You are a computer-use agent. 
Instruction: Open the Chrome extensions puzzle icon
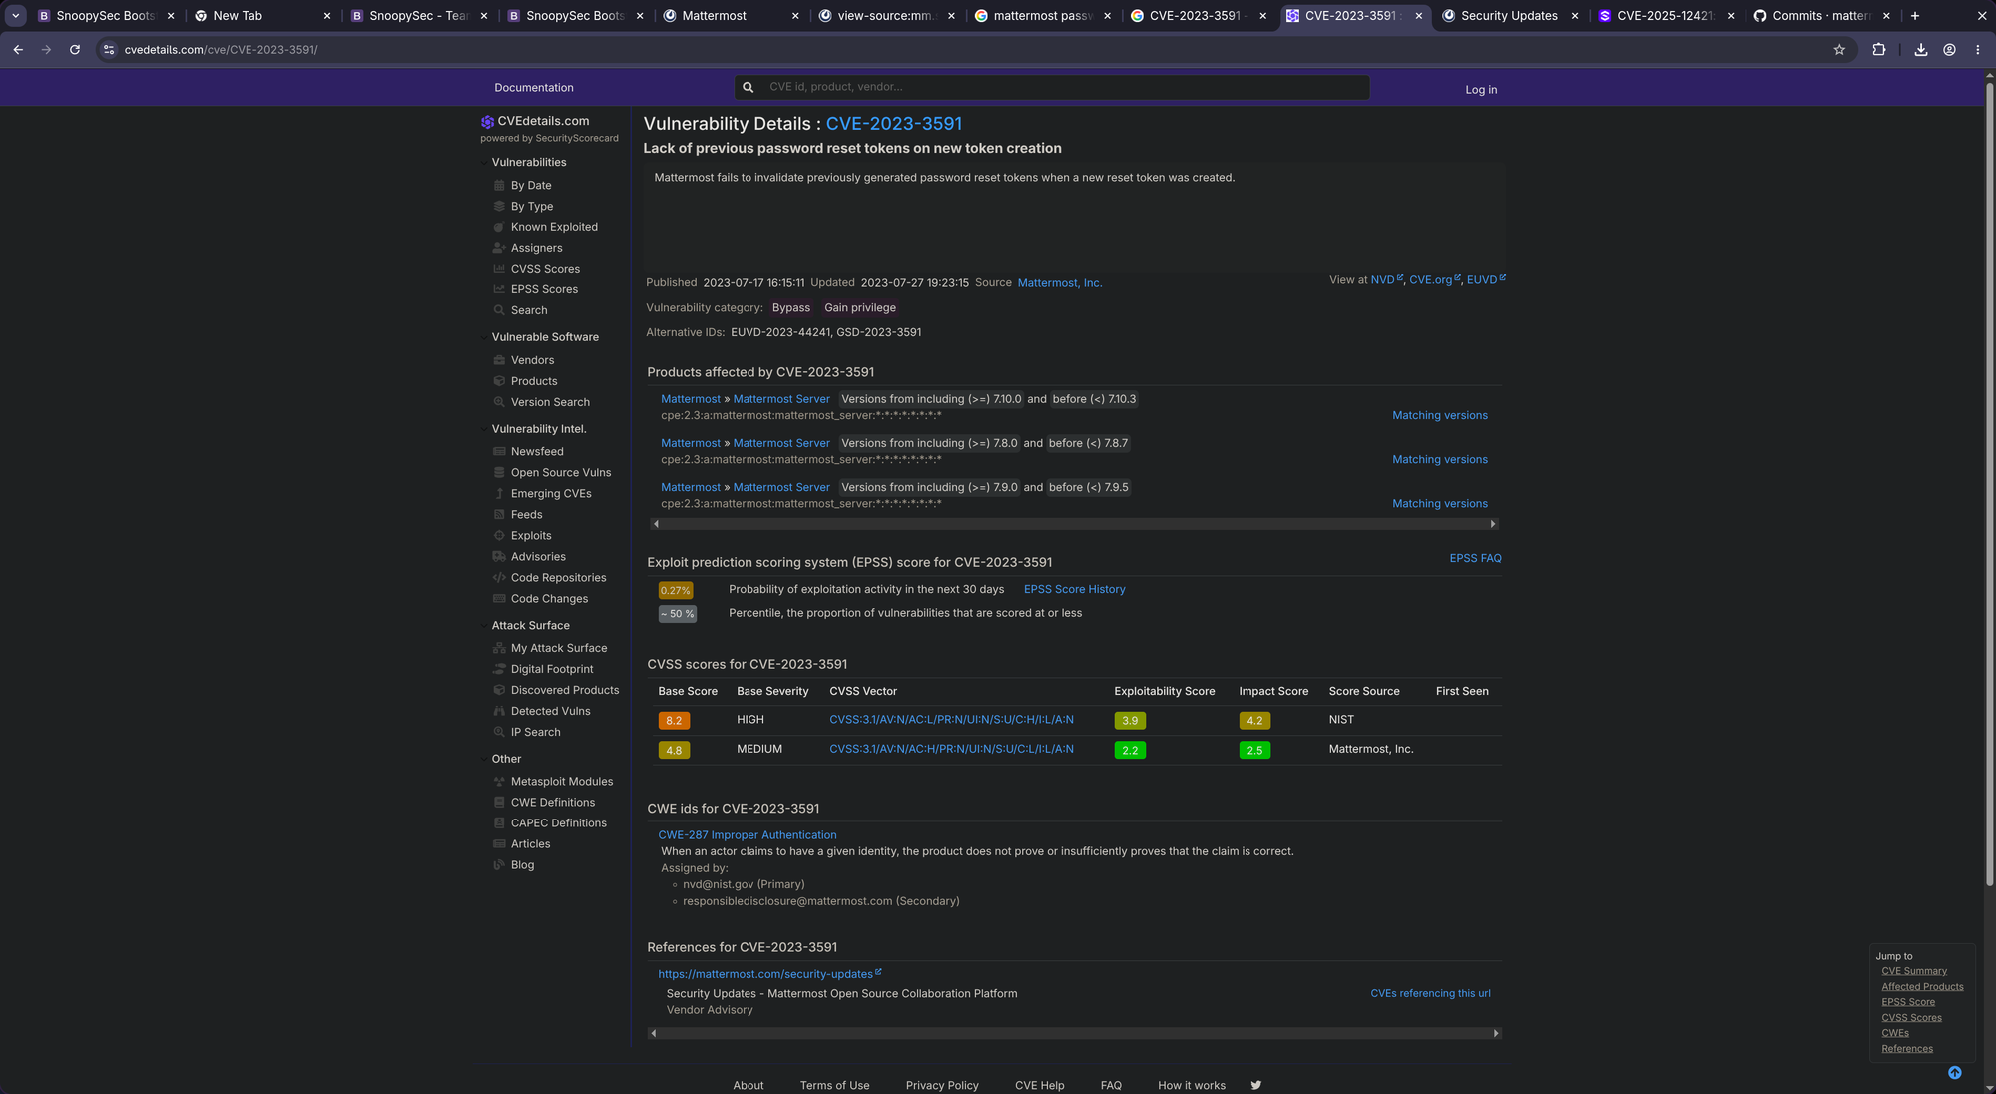tap(1879, 49)
